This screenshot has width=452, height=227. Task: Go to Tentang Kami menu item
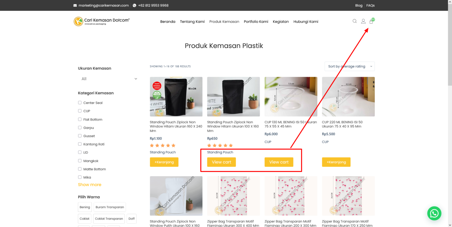click(192, 21)
